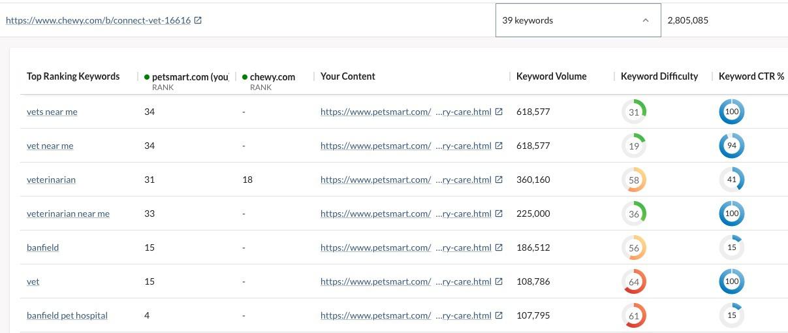Open the vets near me keyword link
This screenshot has height=333, width=788.
(52, 112)
